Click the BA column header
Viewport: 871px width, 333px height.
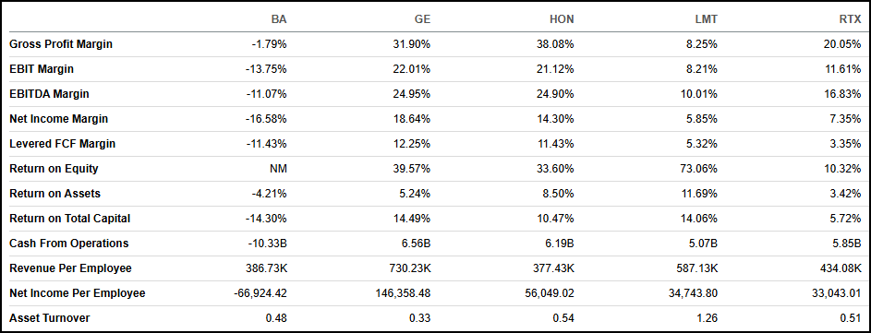[x=279, y=19]
